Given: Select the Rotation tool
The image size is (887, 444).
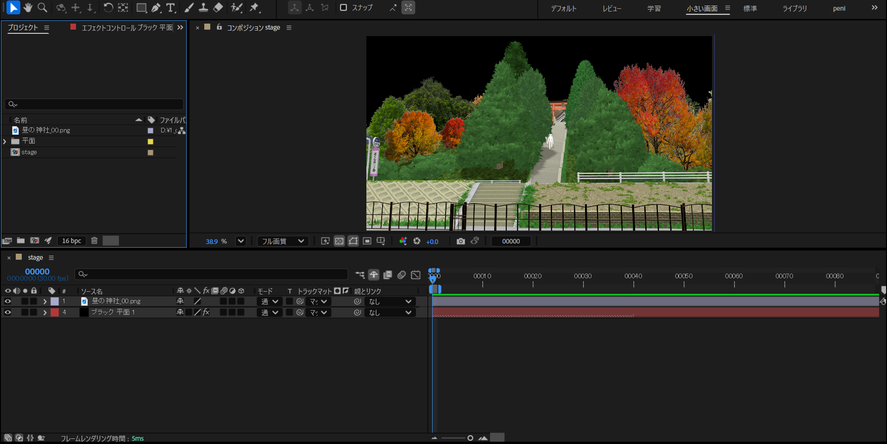Looking at the screenshot, I should click(x=108, y=7).
